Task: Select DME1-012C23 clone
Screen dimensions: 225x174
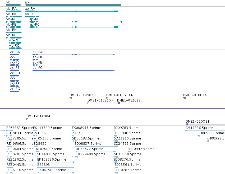Action: 171,103
